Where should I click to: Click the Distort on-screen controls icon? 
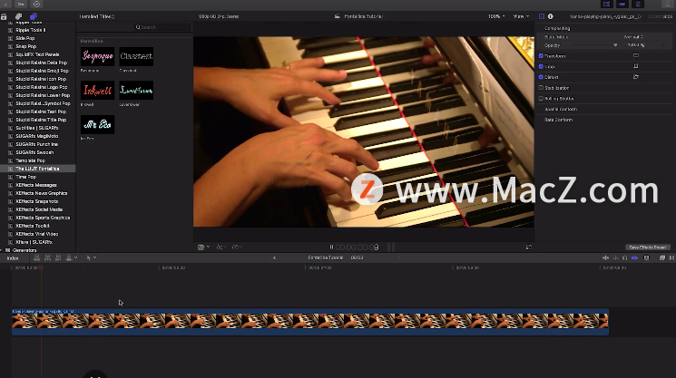[x=636, y=77]
